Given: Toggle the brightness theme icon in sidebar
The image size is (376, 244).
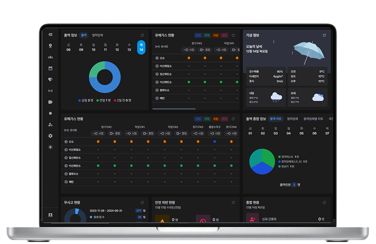Looking at the screenshot, I should [x=50, y=147].
